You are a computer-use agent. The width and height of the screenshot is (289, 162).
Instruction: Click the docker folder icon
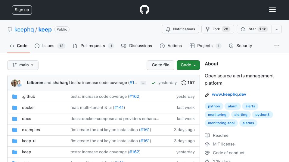click(15, 108)
